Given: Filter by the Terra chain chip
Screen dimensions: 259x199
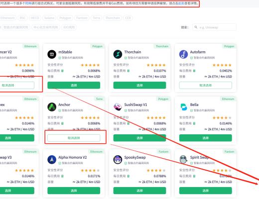Looking at the screenshot, I should 96,18.
